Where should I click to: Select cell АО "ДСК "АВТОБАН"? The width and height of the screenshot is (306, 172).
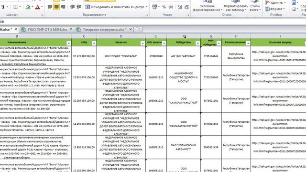[184, 56]
